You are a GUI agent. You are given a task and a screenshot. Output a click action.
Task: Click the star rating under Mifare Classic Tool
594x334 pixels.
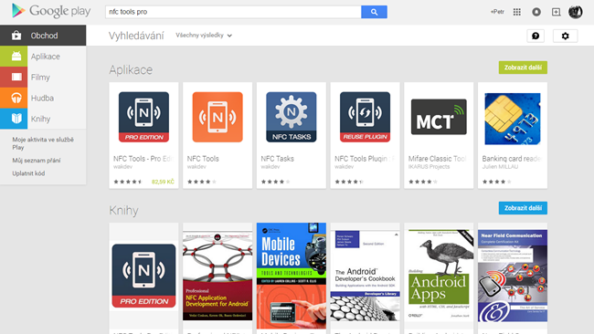point(423,182)
